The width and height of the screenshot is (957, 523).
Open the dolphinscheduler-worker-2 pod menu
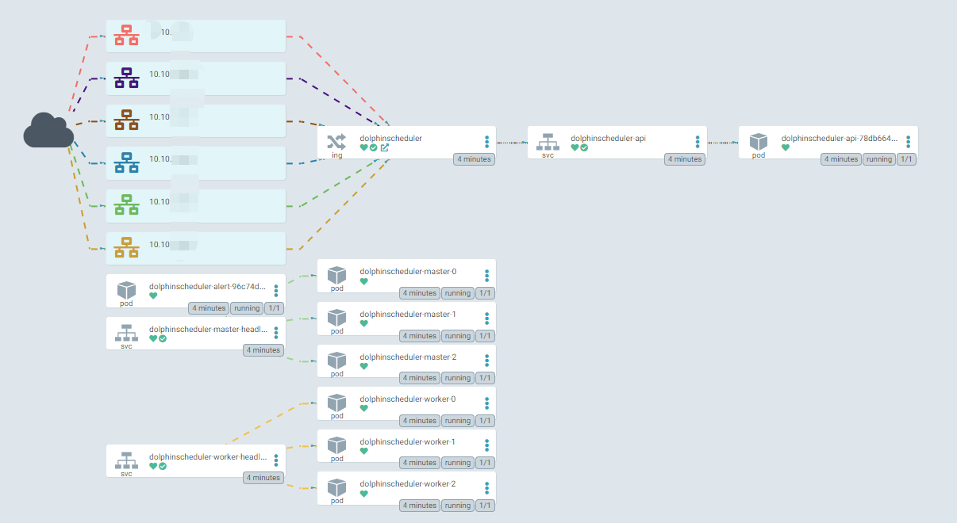coord(486,487)
